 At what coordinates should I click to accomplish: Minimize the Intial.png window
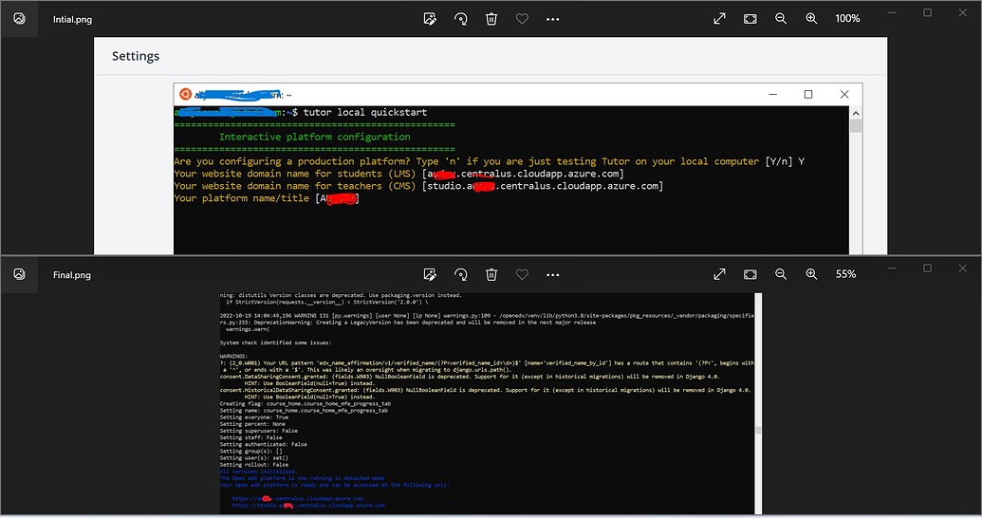pos(893,12)
